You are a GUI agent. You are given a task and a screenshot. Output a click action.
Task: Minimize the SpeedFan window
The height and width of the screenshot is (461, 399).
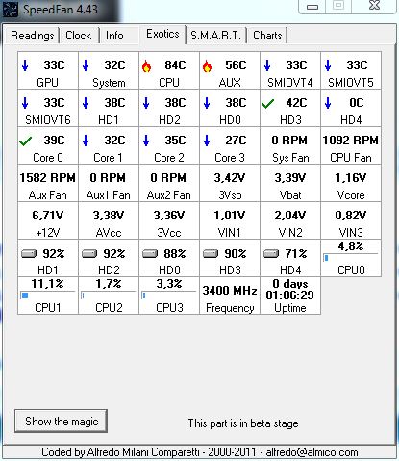312,7
